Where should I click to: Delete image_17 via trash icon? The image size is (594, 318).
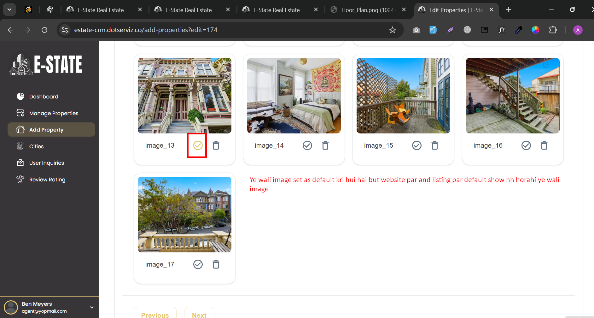[x=216, y=264]
